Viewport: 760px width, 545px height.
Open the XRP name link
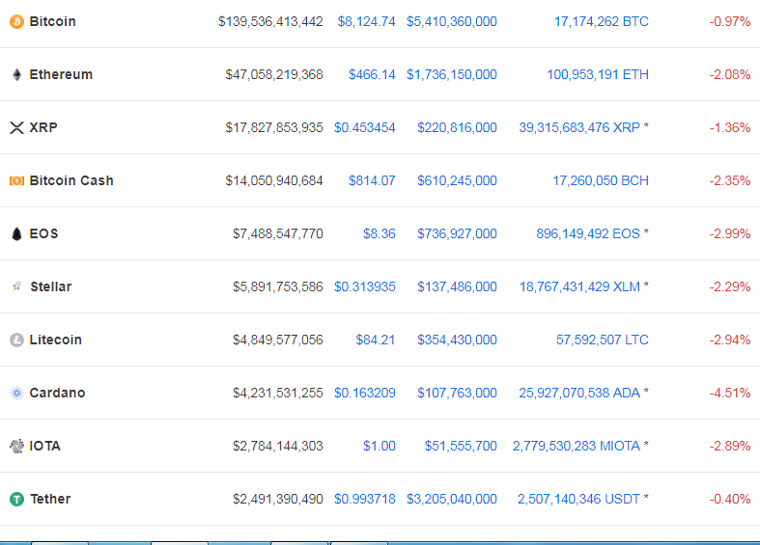point(43,127)
